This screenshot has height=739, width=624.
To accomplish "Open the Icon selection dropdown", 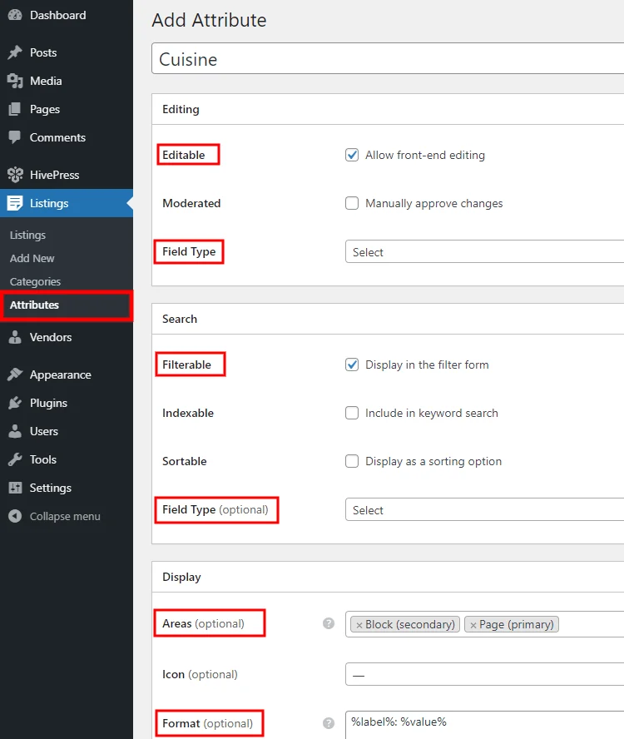I will (483, 674).
